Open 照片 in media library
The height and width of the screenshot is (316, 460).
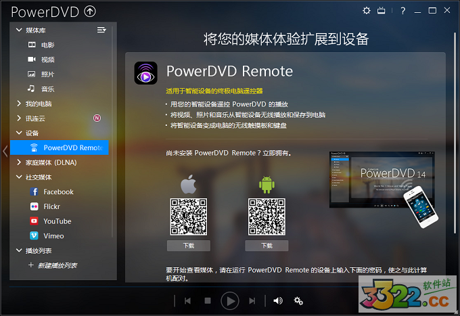(x=48, y=74)
